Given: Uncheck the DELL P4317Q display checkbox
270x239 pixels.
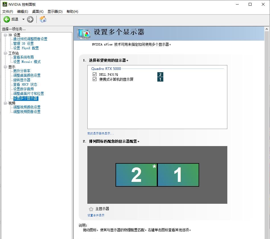Looking at the screenshot, I should point(94,74).
